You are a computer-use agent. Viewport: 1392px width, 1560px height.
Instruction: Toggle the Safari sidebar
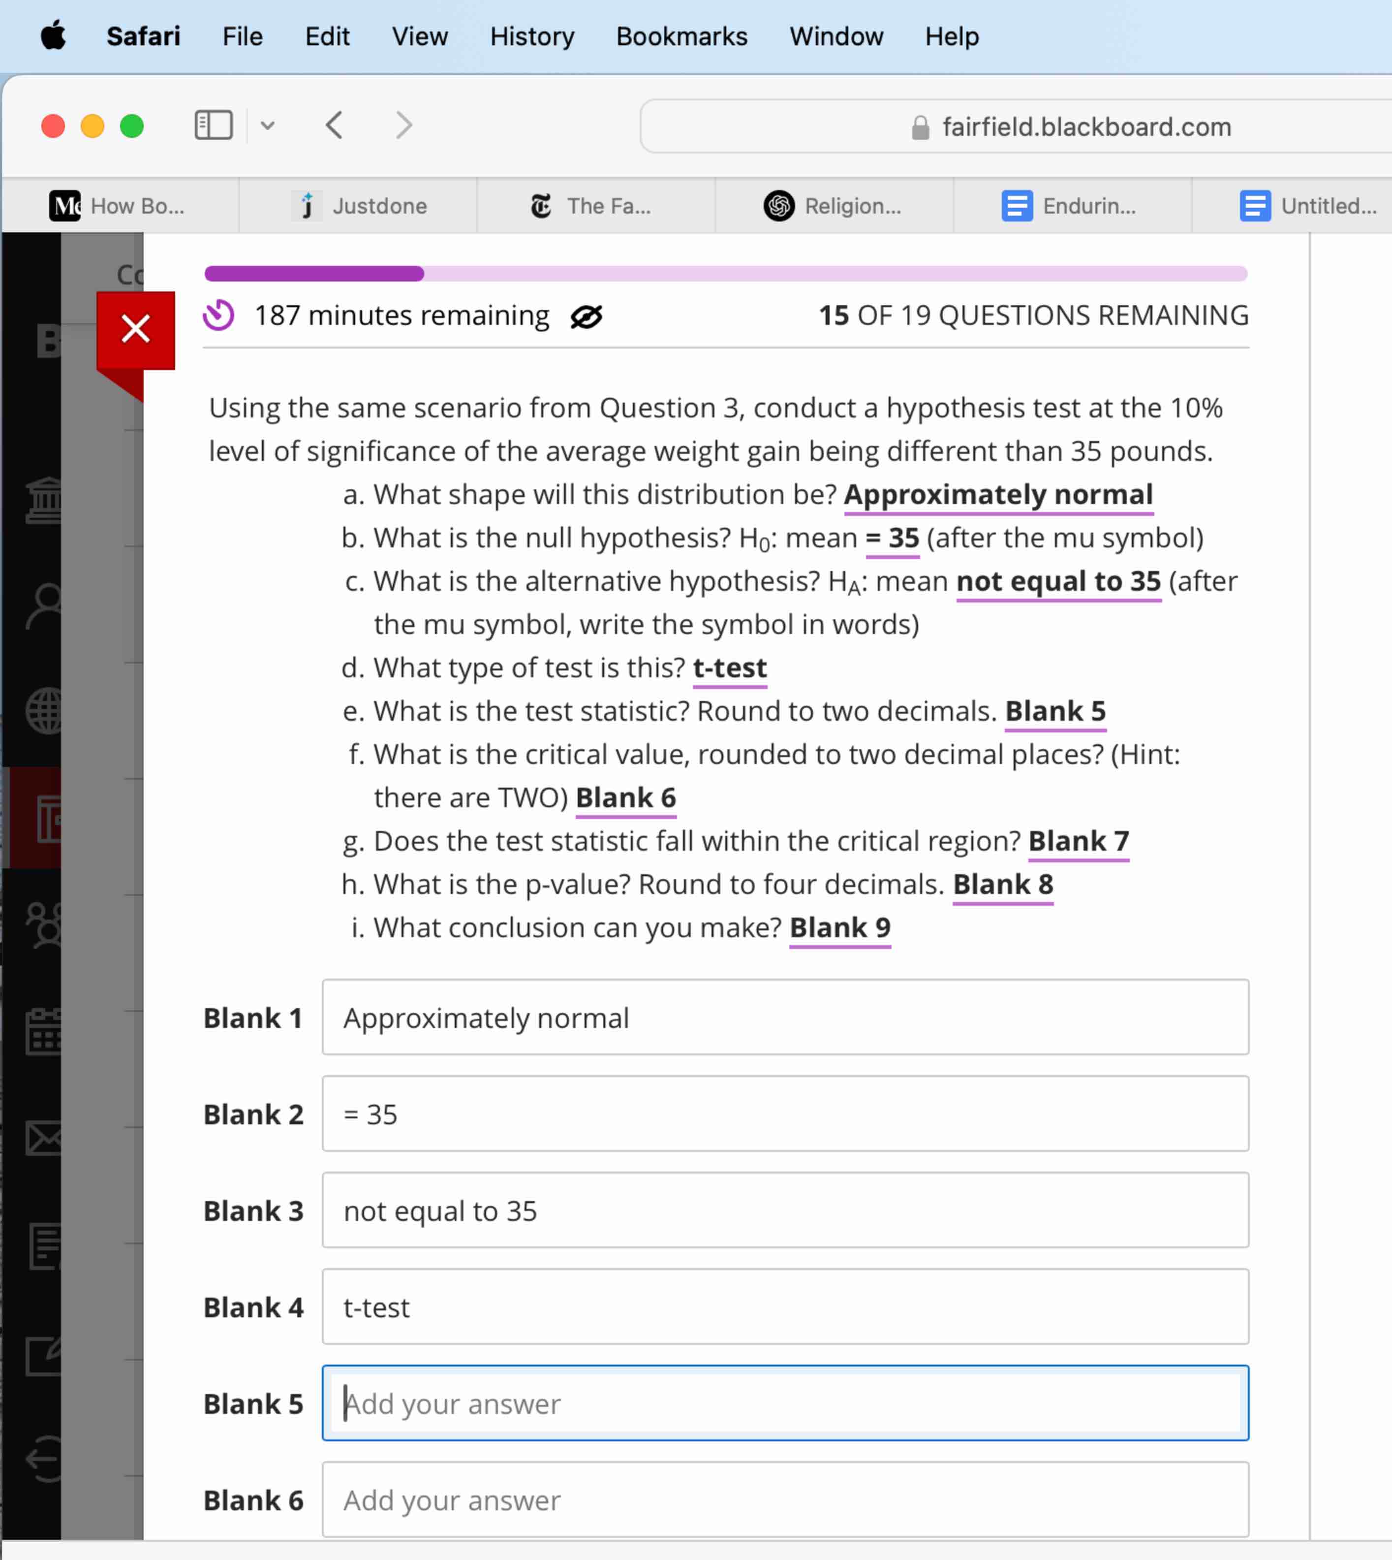pyautogui.click(x=214, y=126)
